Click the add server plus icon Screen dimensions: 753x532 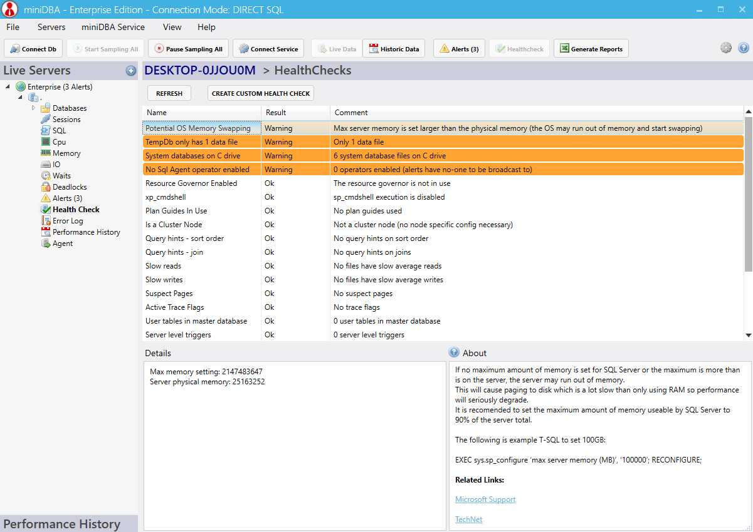[130, 71]
